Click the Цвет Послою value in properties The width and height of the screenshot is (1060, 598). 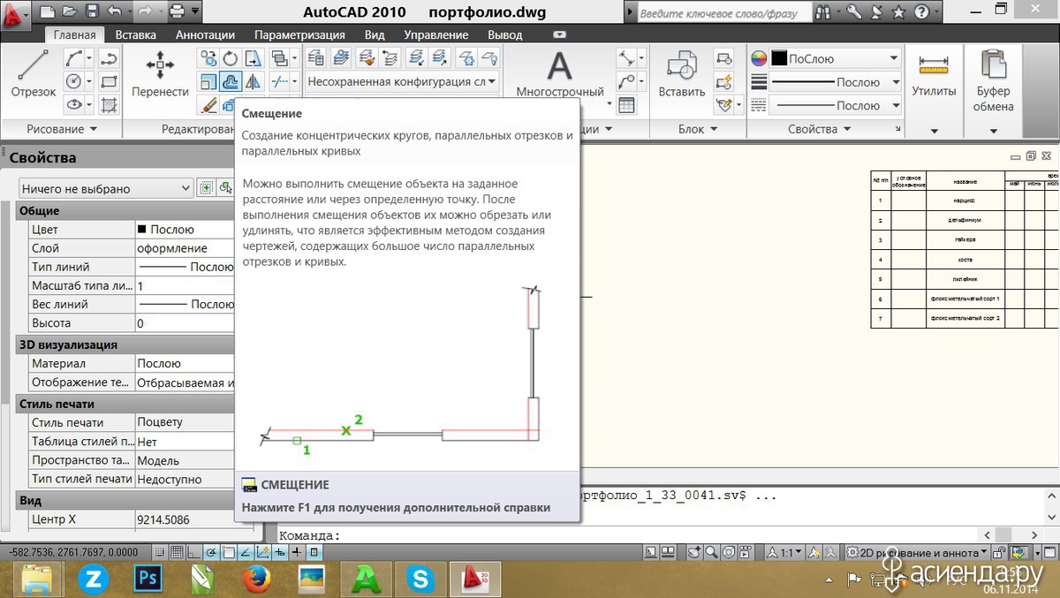pos(184,229)
